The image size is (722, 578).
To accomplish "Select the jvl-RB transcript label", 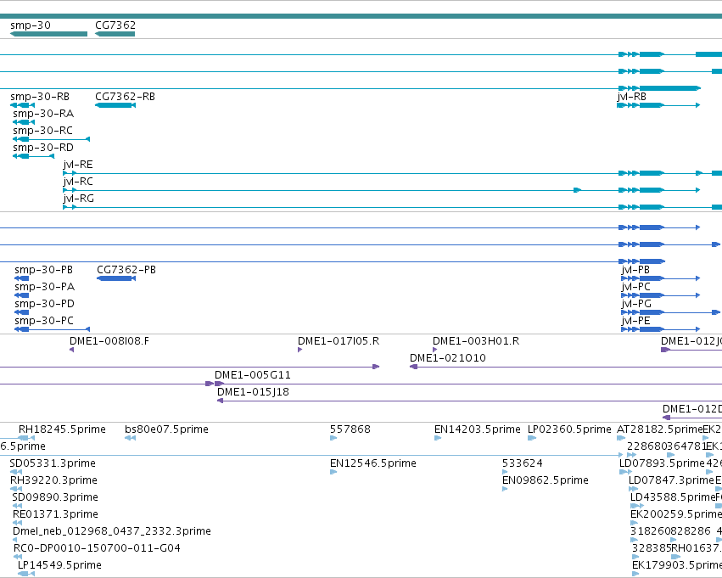I will [x=632, y=97].
